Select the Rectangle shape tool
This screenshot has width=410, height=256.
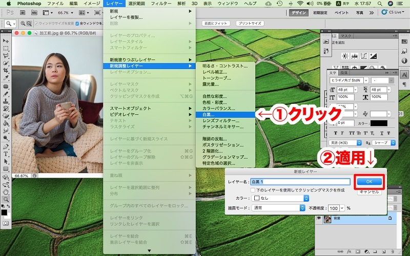tap(6, 168)
